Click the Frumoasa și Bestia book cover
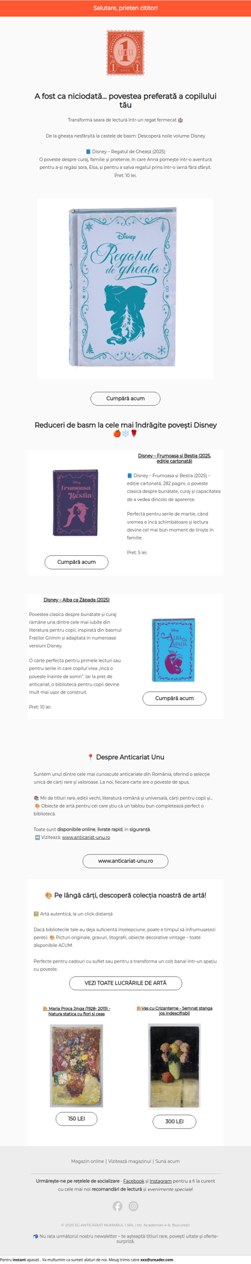 76,502
